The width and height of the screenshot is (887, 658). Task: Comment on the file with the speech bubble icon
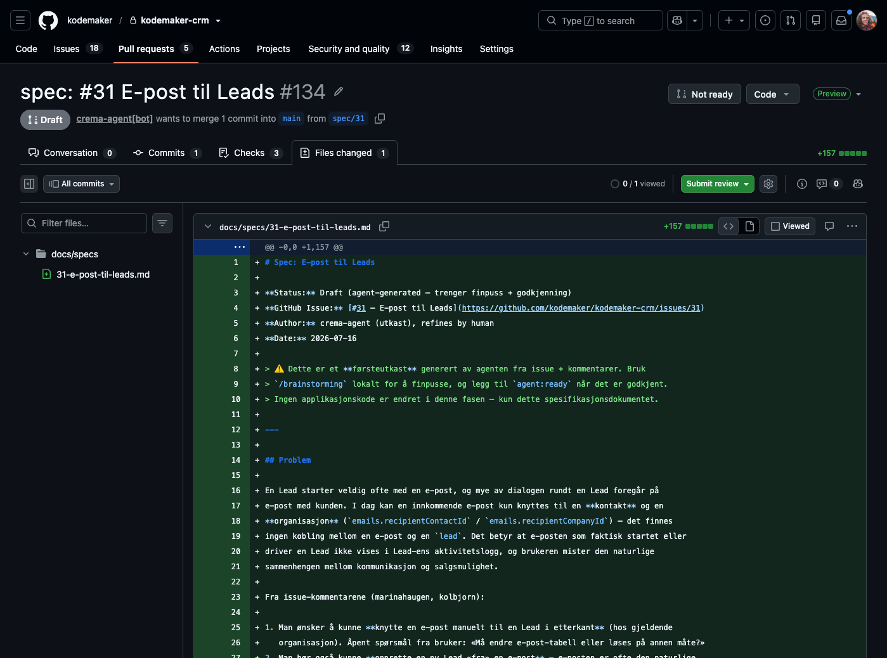click(x=829, y=226)
